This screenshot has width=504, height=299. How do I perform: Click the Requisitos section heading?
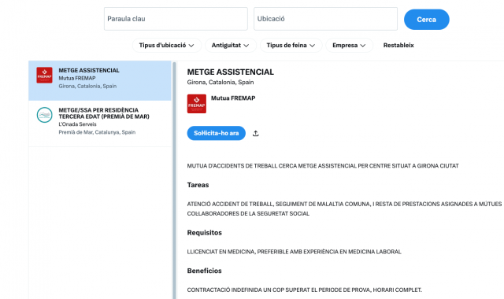[x=205, y=233]
